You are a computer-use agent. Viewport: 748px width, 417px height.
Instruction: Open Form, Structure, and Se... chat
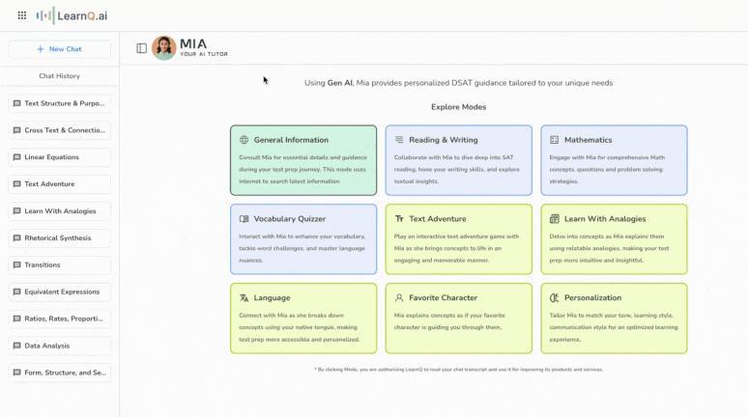click(x=59, y=373)
